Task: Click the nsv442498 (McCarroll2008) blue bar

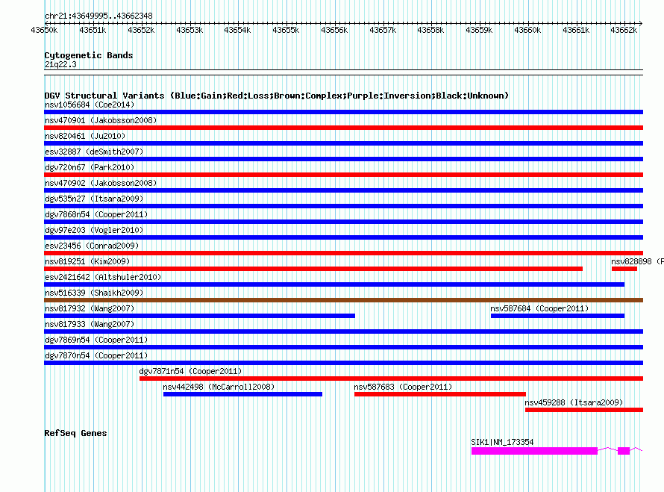Action: tap(242, 394)
